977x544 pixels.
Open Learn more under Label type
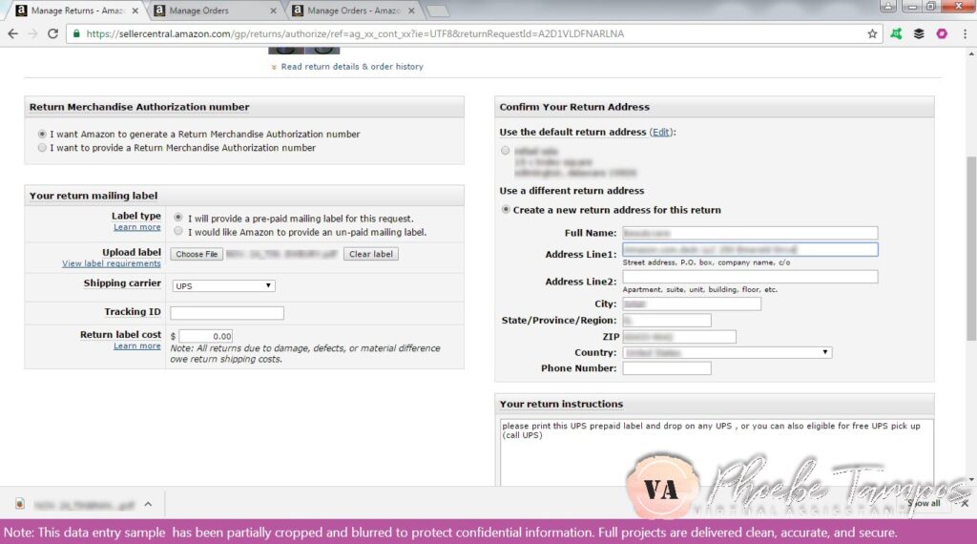point(137,227)
